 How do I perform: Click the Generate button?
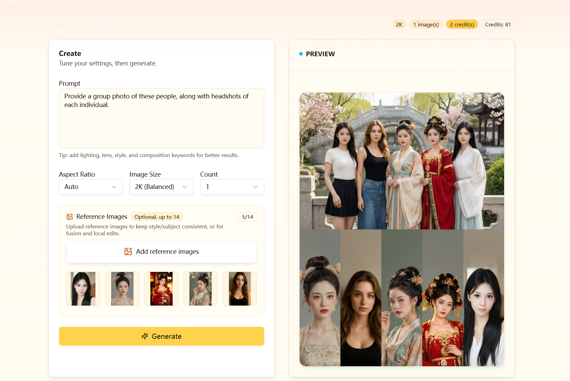coord(161,336)
